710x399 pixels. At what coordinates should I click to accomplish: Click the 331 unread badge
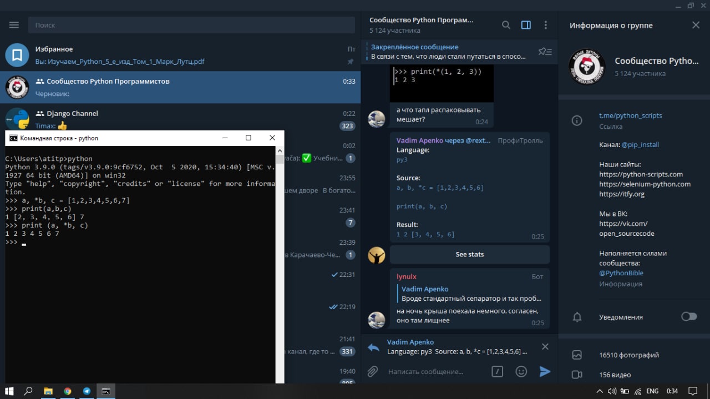point(347,351)
